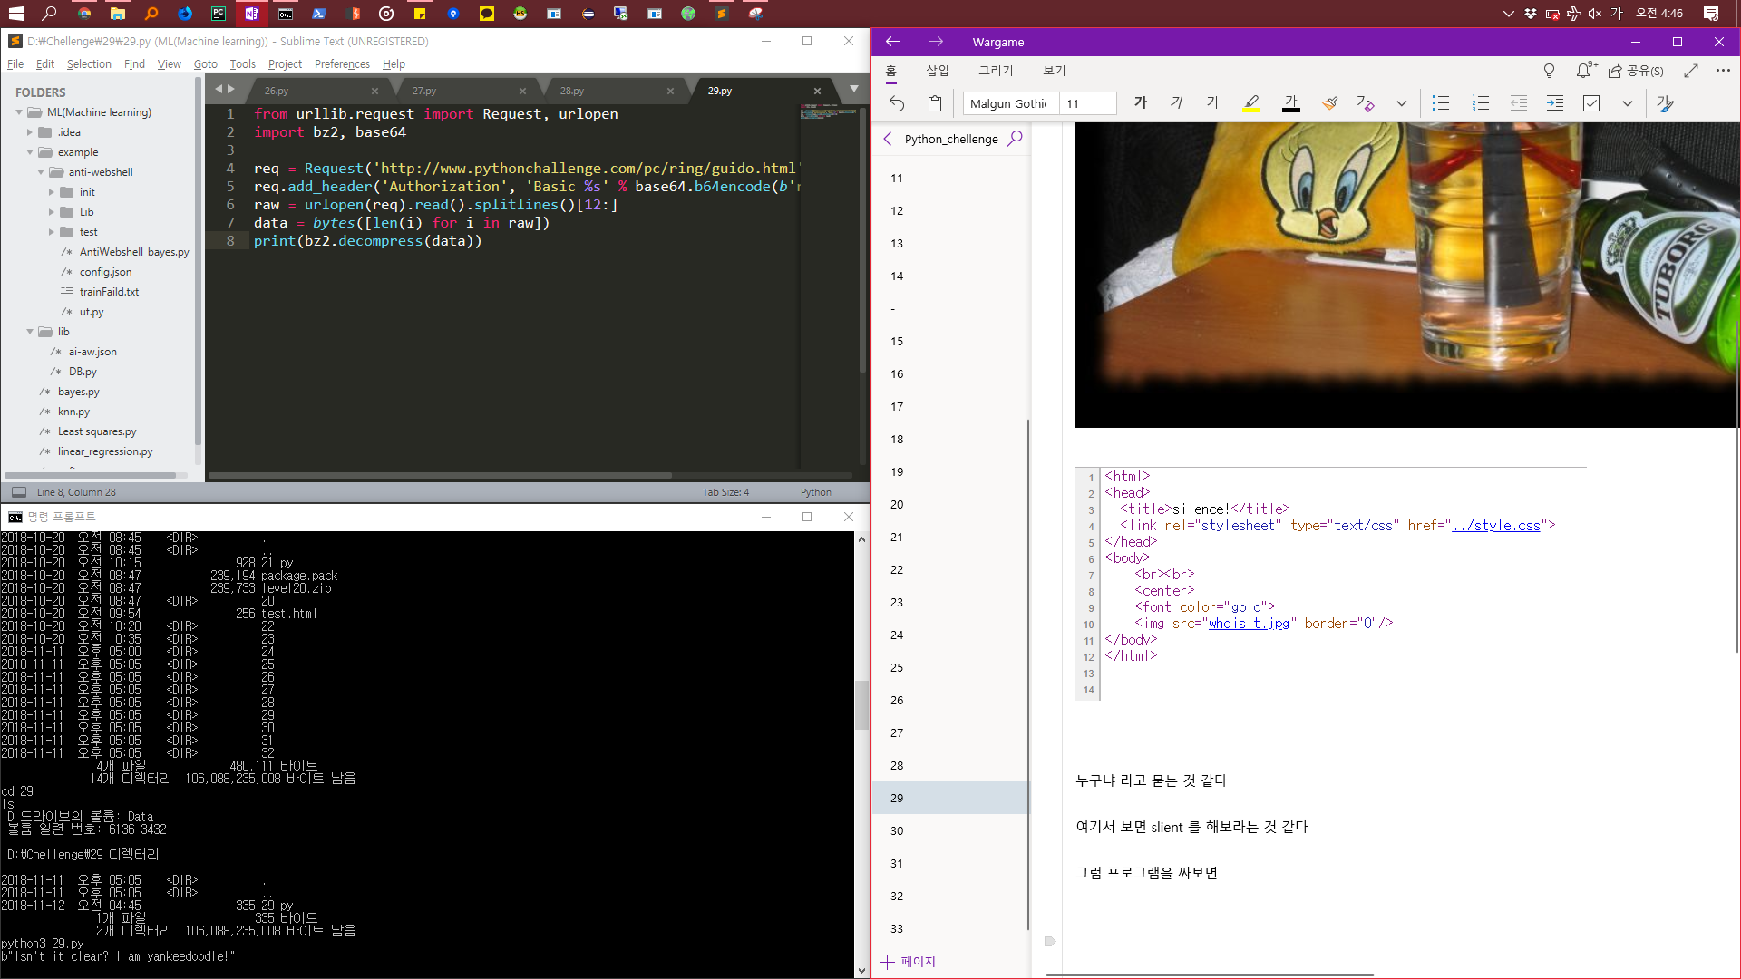Insert a numbered list in OneNote
Viewport: 1741px width, 979px height.
point(1480,103)
